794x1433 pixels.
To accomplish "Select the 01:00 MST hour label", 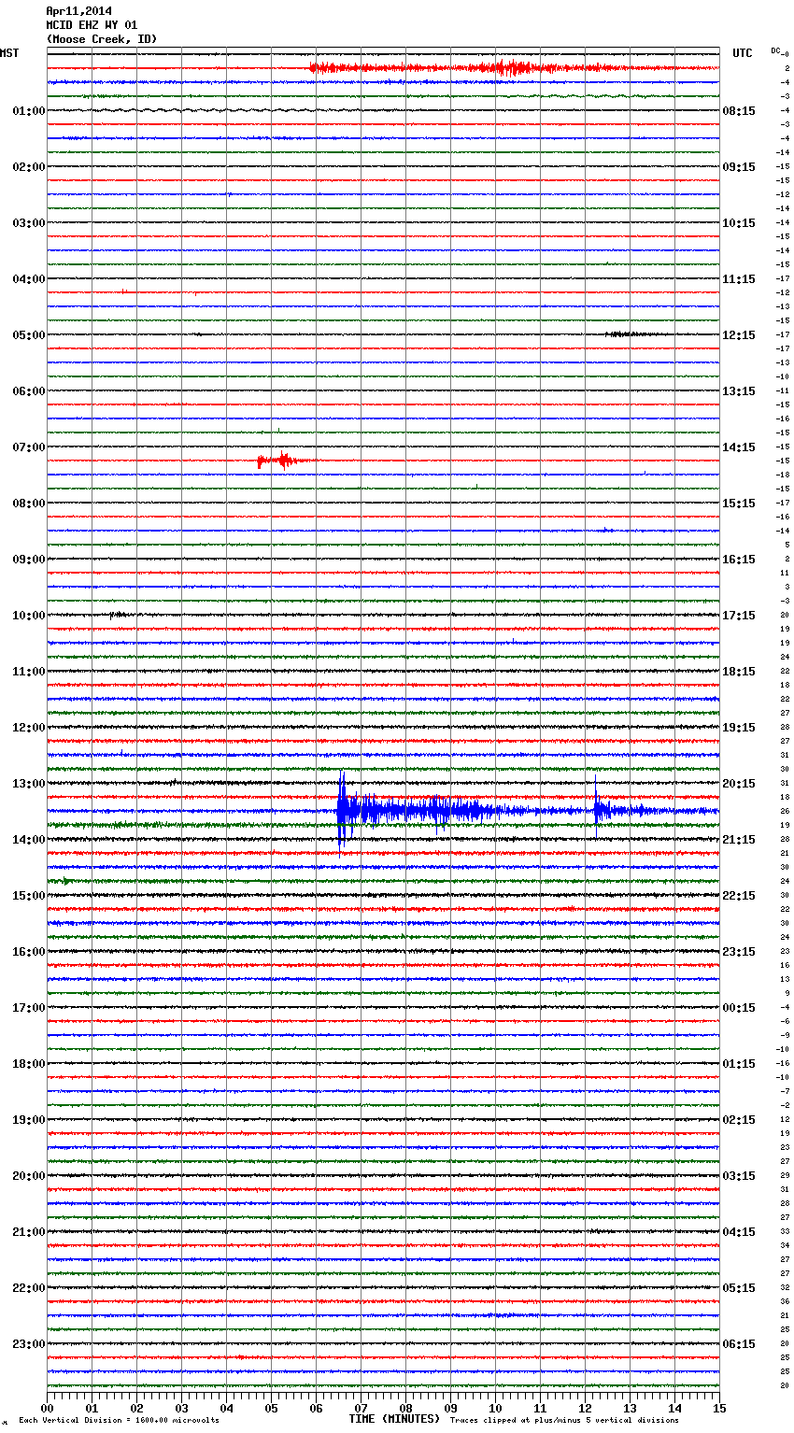I will coord(28,111).
